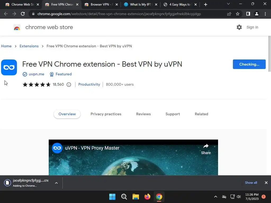Open a new tab with the plus button
This screenshot has height=203, width=271.
[205, 4]
